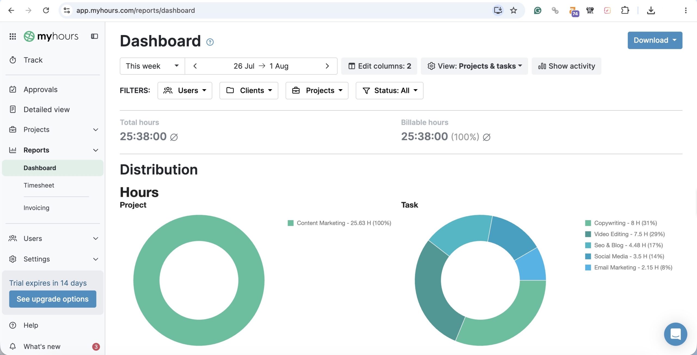Screen dimensions: 697x355
Task: Click the site information icon in address bar
Action: coord(67,10)
